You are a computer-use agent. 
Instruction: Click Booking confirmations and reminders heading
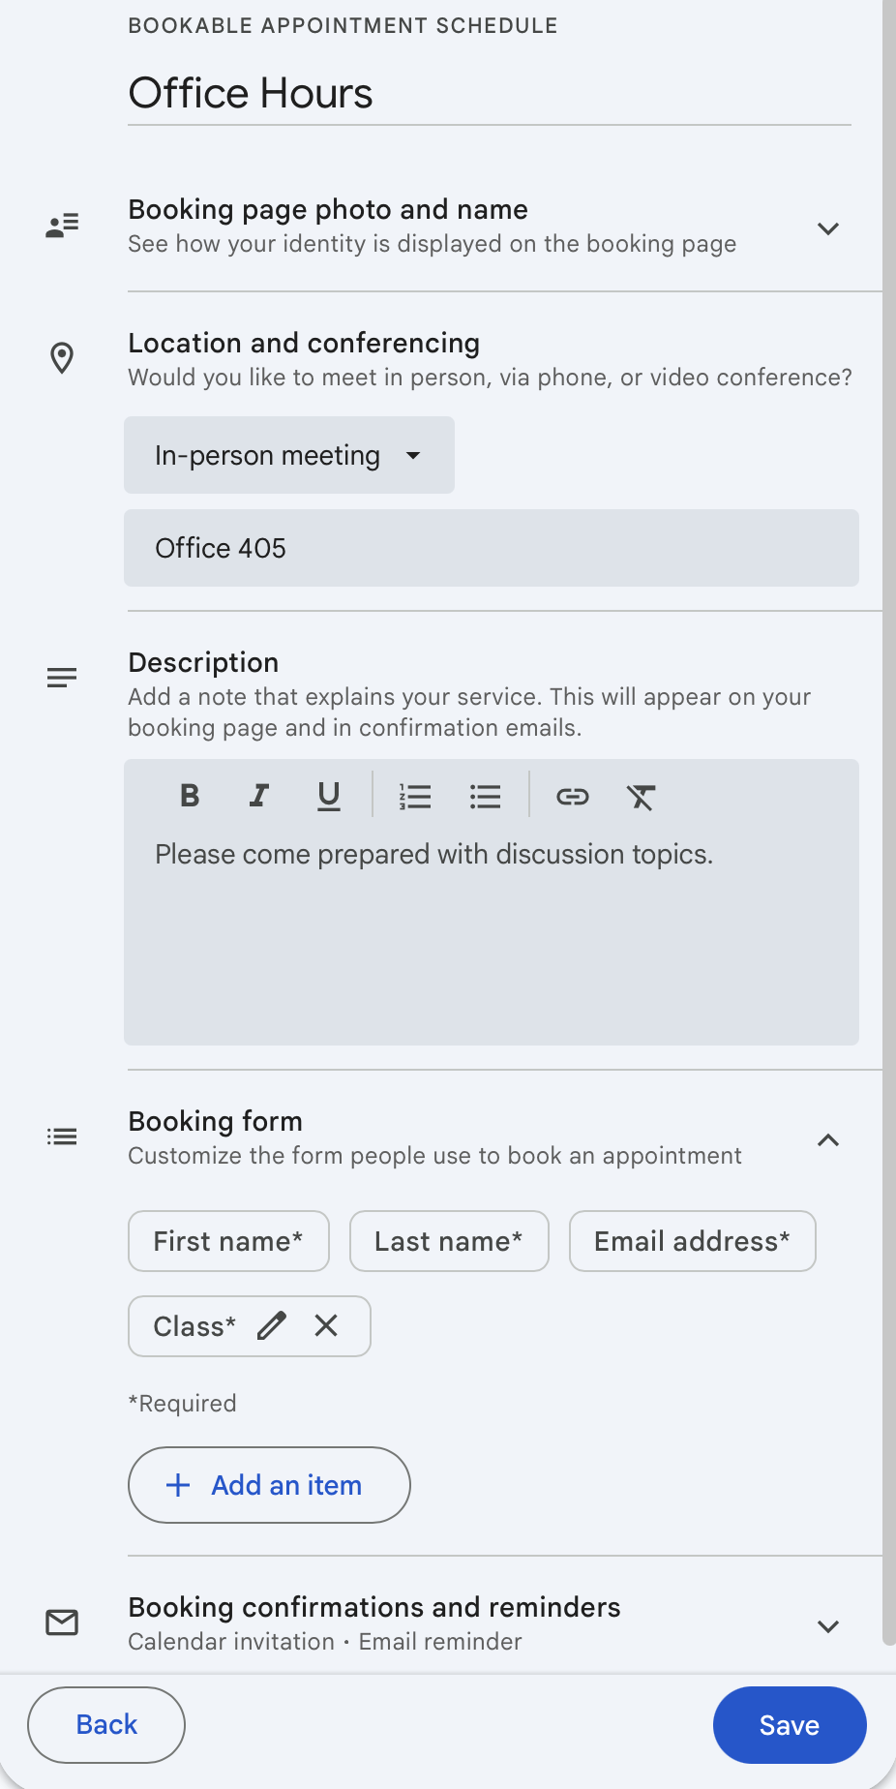point(374,1607)
